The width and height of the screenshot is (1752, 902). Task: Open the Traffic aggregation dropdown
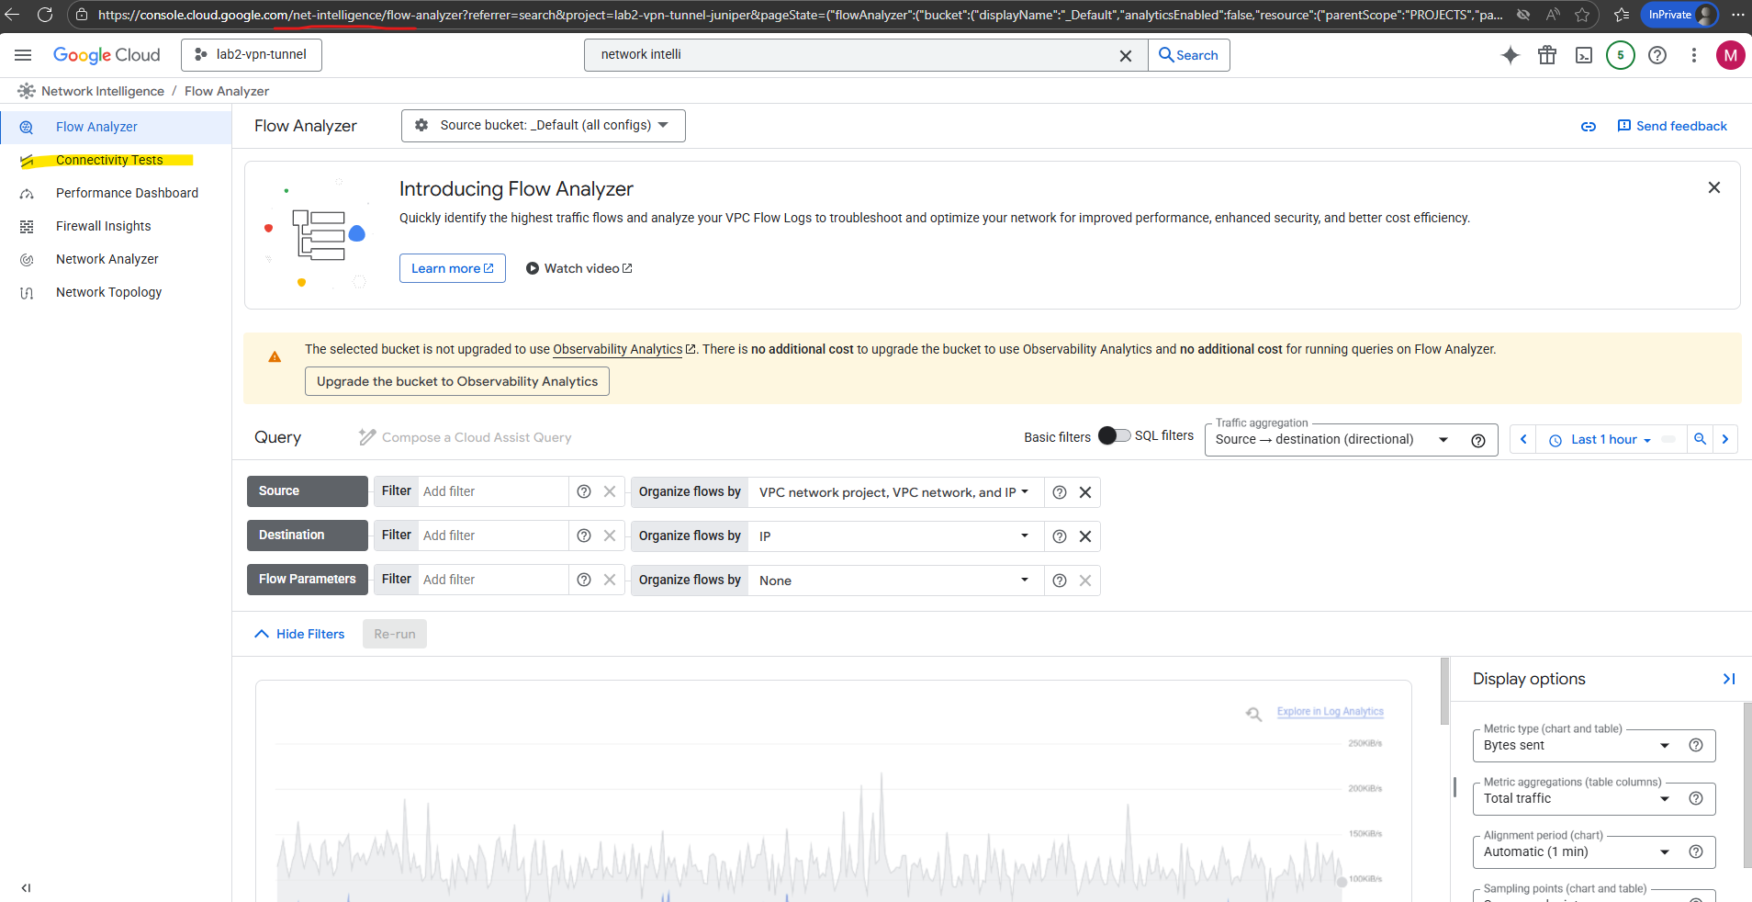tap(1332, 440)
